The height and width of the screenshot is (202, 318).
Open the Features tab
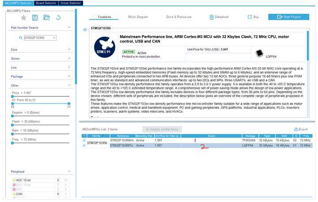click(104, 17)
